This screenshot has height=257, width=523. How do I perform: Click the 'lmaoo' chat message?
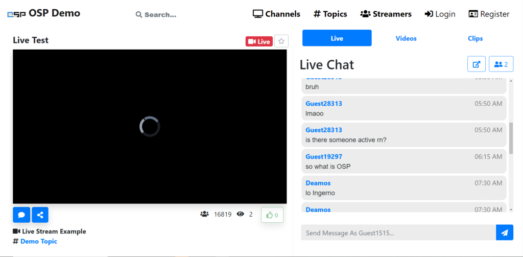pyautogui.click(x=315, y=113)
